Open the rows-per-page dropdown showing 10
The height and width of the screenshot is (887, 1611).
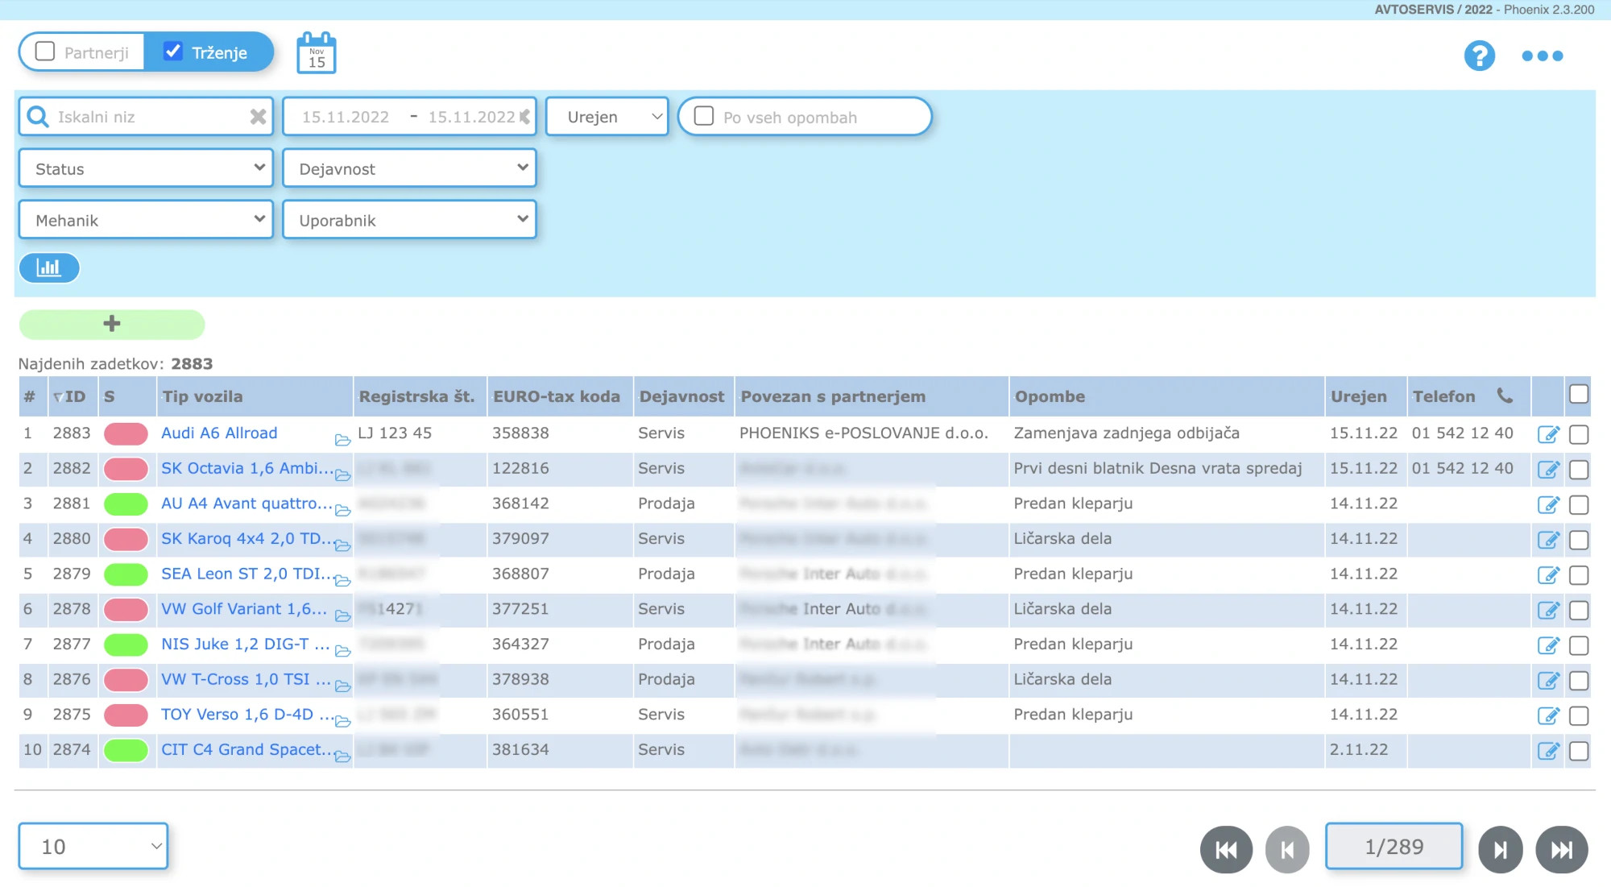93,846
